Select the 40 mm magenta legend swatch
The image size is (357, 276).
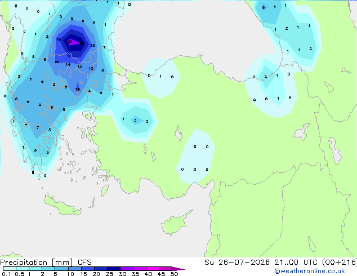pyautogui.click(x=153, y=269)
